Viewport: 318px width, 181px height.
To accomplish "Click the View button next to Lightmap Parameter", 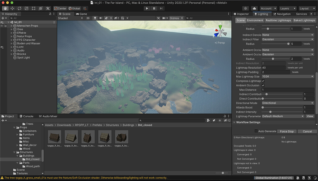I will click(x=309, y=116).
